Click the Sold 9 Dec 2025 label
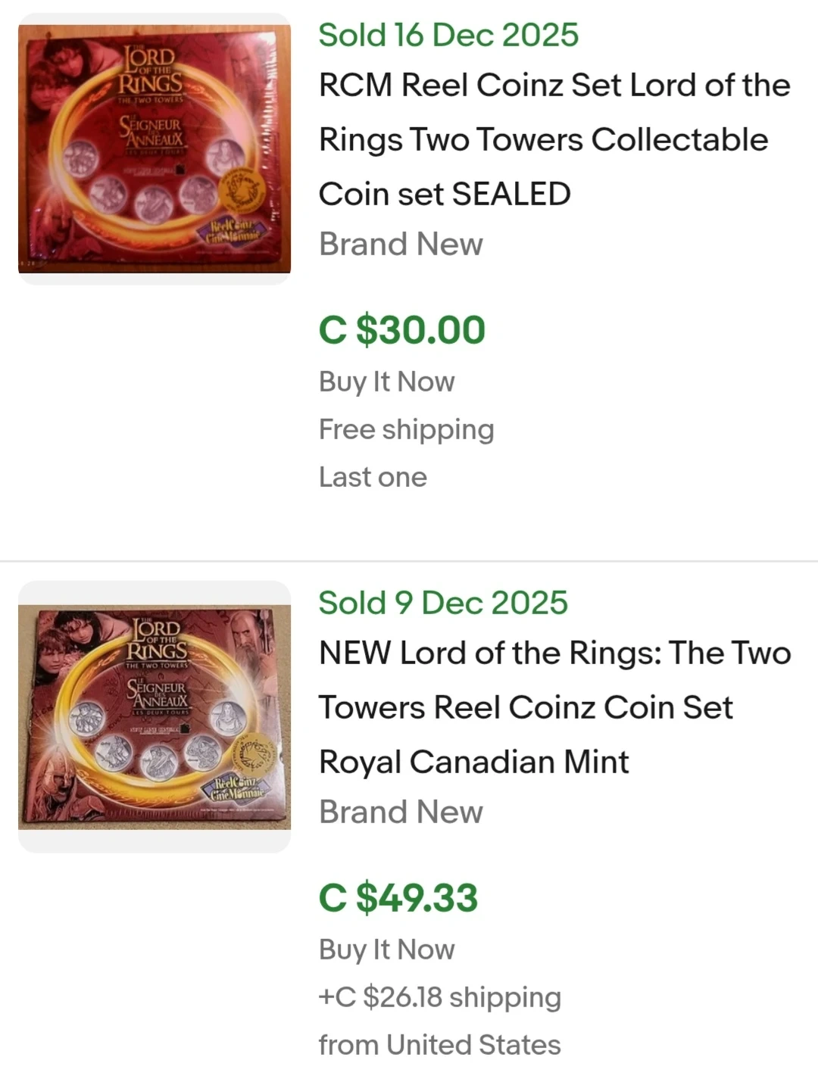Image resolution: width=818 pixels, height=1073 pixels. [443, 603]
